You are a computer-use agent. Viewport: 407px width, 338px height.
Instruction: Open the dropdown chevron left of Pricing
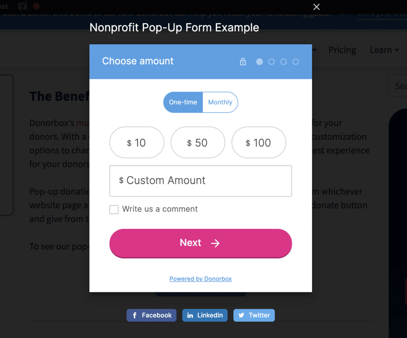[314, 50]
